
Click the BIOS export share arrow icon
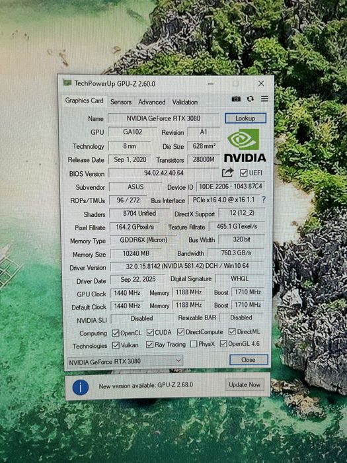pos(227,173)
